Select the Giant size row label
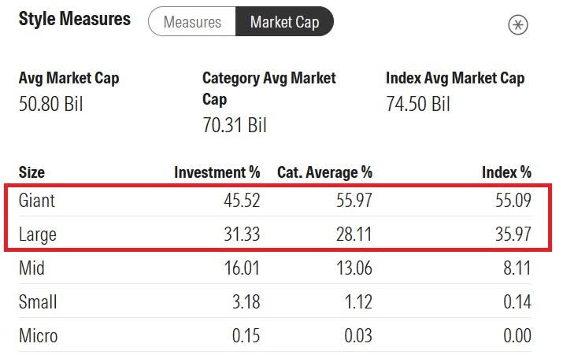This screenshot has width=563, height=362. 37,201
